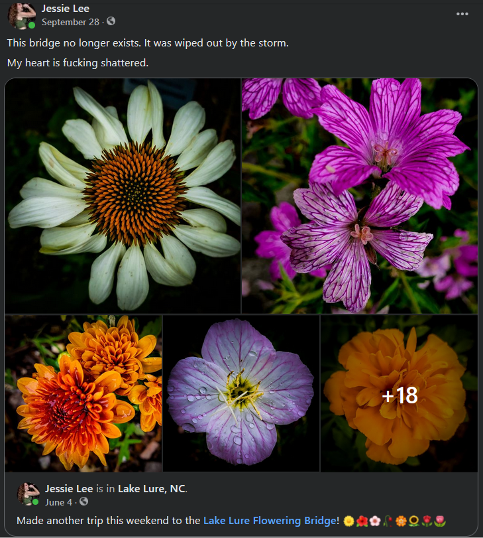The image size is (483, 538).
Task: Open the three-dot post options menu
Action: click(462, 14)
